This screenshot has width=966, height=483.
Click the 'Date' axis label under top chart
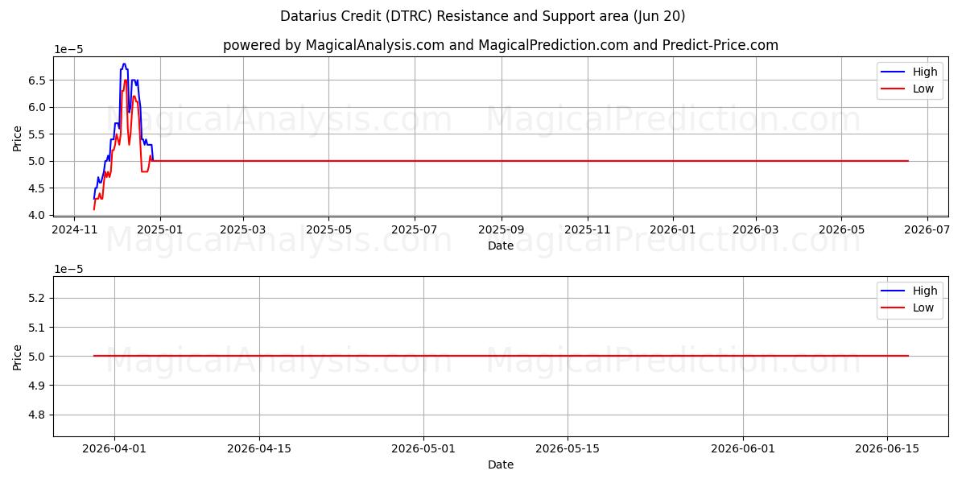[501, 246]
